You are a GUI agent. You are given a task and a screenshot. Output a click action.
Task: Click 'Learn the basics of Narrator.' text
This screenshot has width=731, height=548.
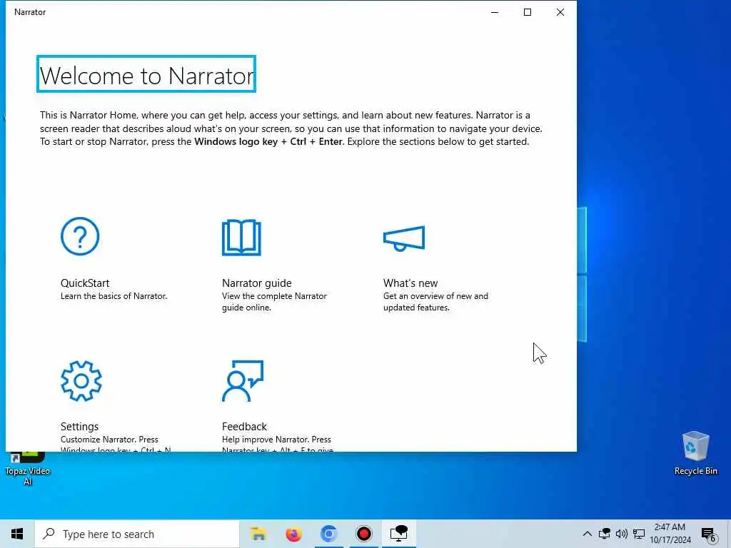click(114, 296)
